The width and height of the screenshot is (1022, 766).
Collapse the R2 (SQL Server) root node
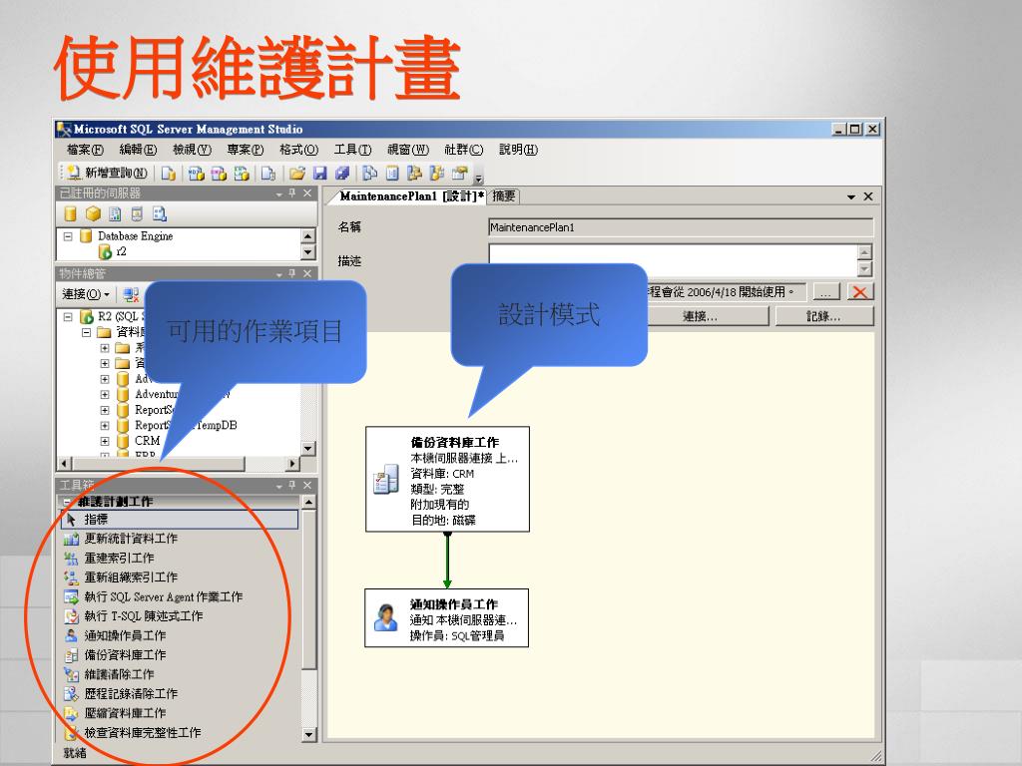coord(68,317)
